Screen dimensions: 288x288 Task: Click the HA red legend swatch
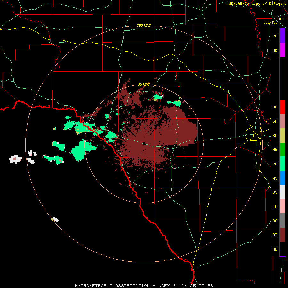pos(283,107)
